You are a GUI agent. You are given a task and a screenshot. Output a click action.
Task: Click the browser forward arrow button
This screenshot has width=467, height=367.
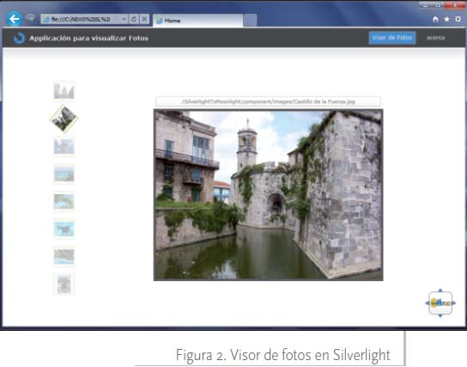[x=30, y=19]
